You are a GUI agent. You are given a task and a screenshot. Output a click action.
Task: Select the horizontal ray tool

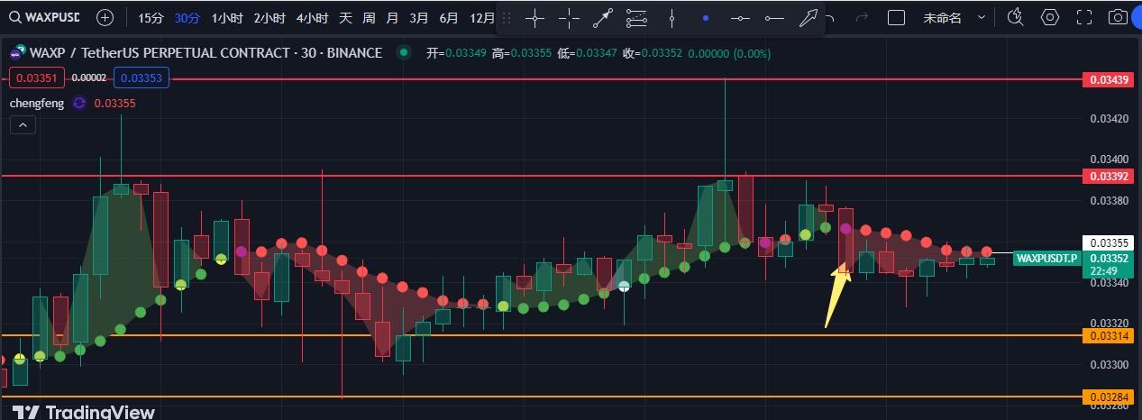pyautogui.click(x=774, y=18)
